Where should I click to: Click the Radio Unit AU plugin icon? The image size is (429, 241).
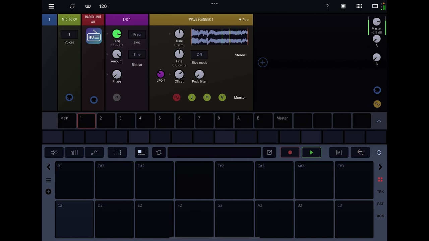point(94,36)
